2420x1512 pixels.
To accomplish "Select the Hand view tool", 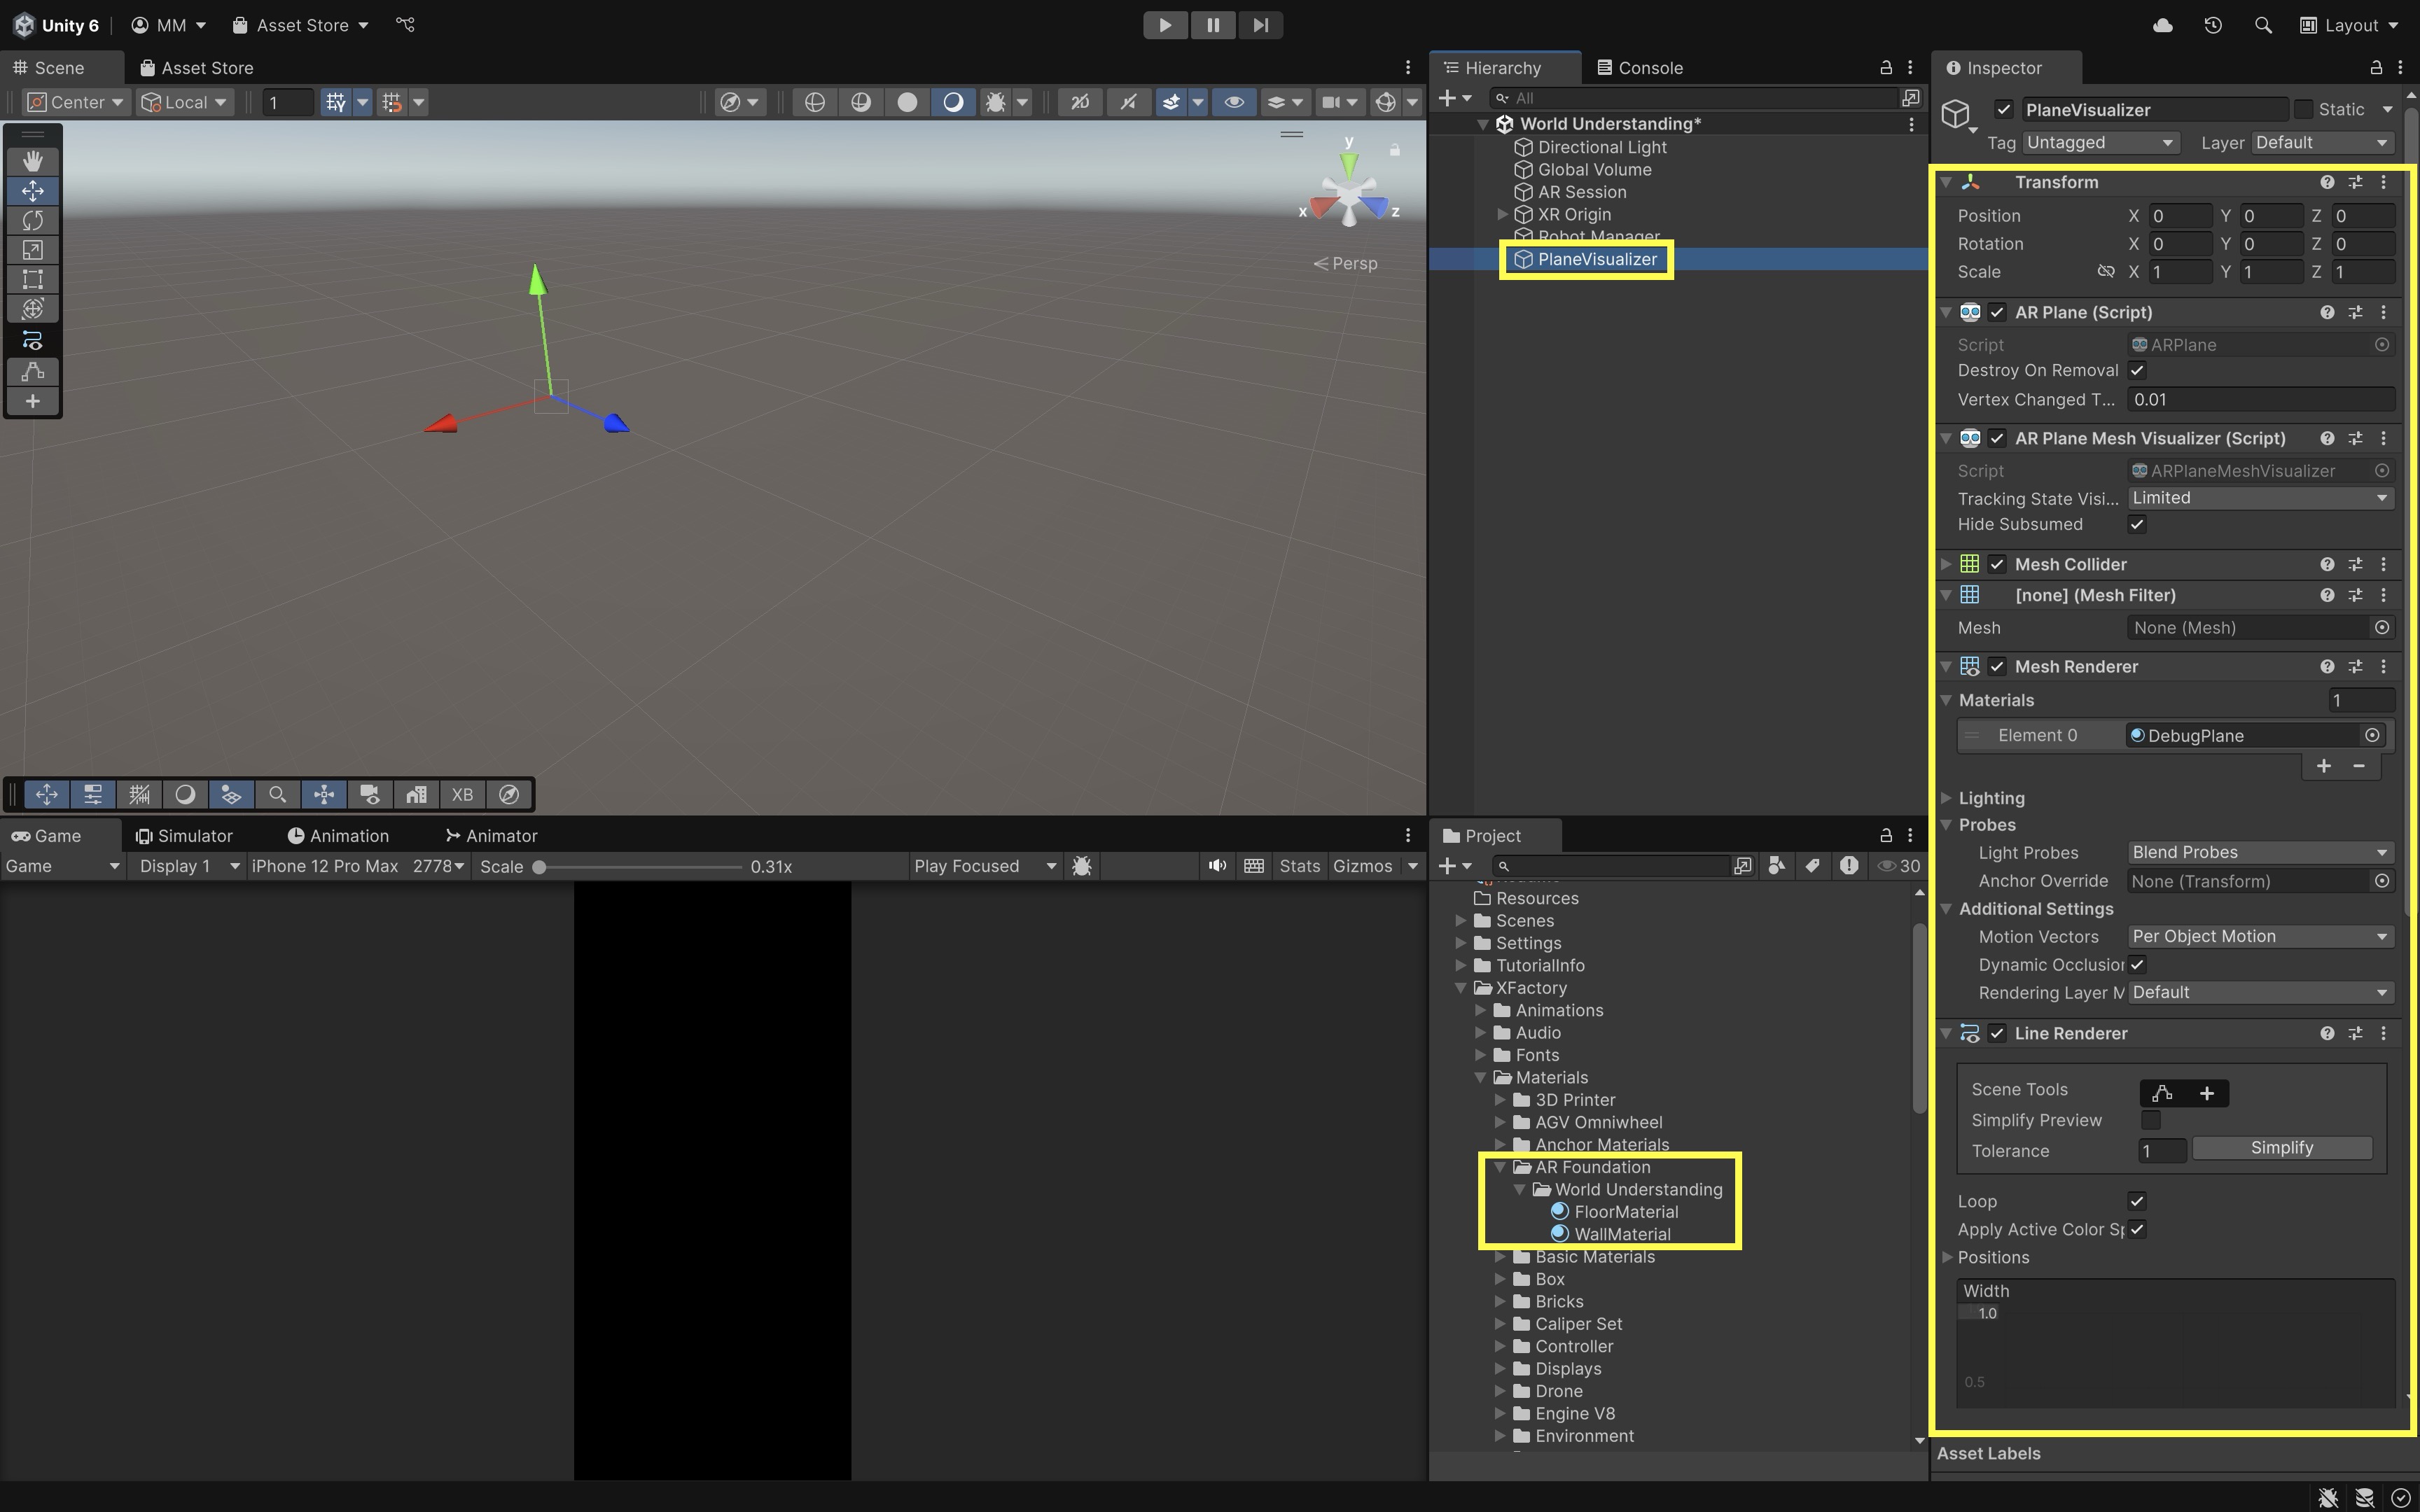I will [32, 161].
